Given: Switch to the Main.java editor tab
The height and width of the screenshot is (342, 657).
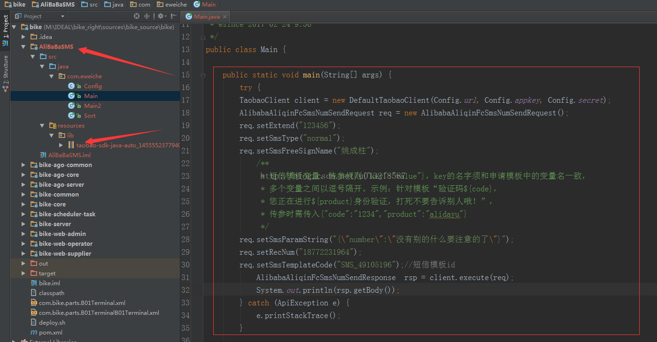Looking at the screenshot, I should pos(207,16).
